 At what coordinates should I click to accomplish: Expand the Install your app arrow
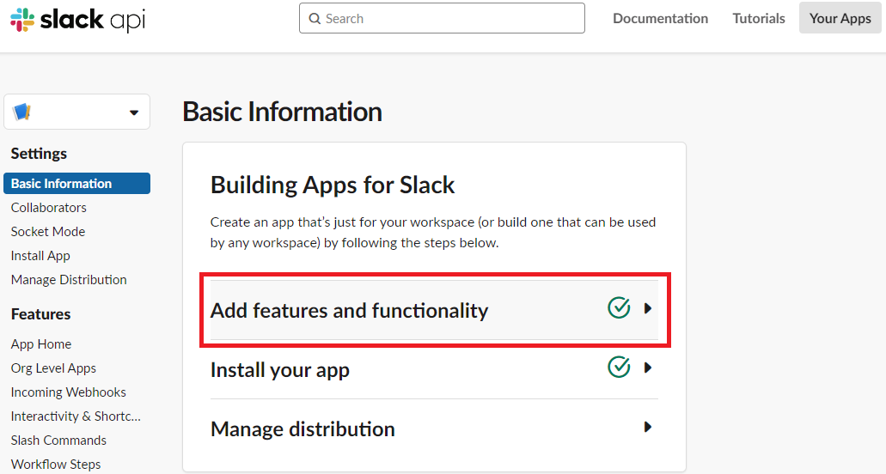648,368
